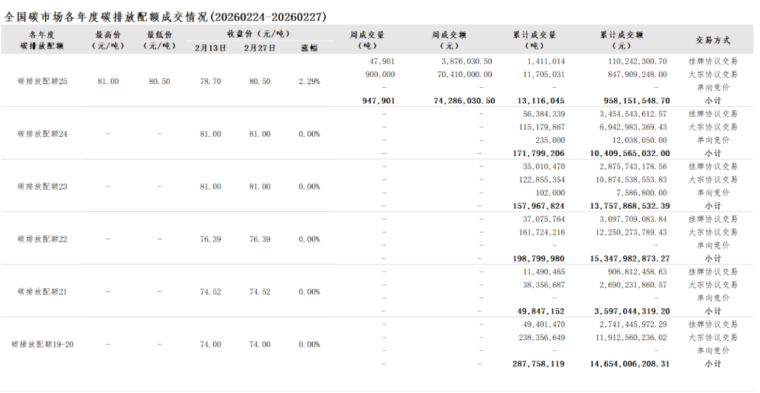The height and width of the screenshot is (393, 760).
Task: Select the 最低价 column header
Action: 159,40
